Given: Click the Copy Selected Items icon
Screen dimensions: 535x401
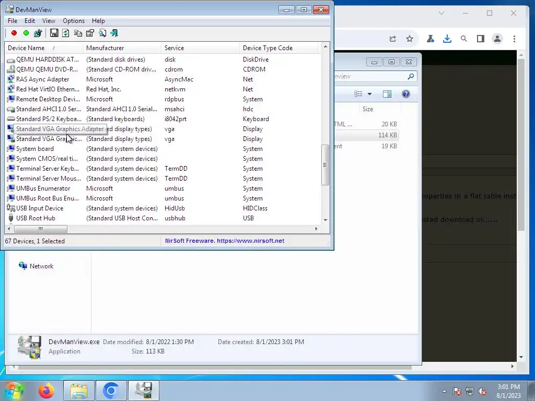Looking at the screenshot, I should (x=78, y=33).
